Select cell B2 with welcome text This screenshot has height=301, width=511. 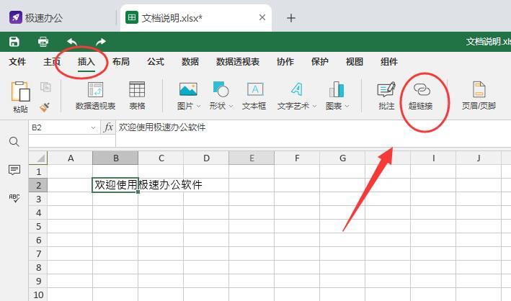point(115,185)
